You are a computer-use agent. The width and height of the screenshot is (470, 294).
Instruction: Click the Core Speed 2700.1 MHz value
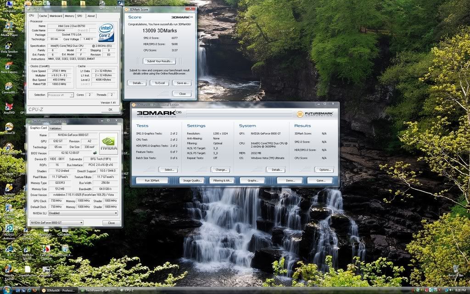59,71
